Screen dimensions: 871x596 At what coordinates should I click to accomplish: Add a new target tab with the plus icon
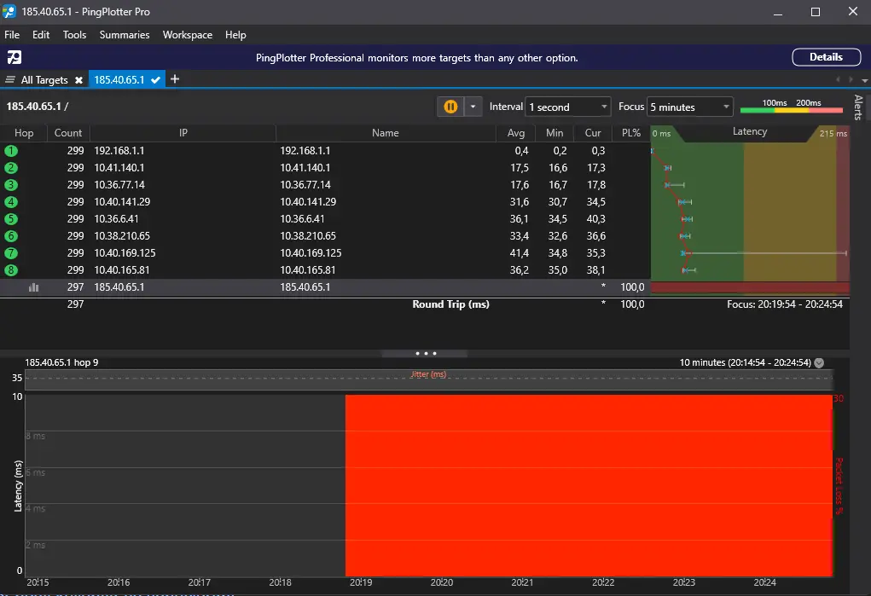[x=175, y=79]
